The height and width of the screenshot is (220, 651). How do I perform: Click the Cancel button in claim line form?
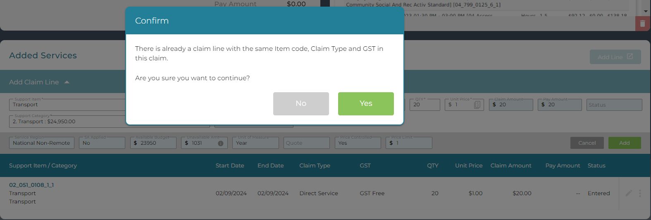[587, 143]
